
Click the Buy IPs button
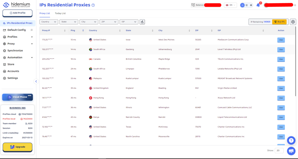[279, 22]
